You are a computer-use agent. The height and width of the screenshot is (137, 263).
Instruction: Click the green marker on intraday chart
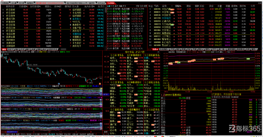point(248,59)
